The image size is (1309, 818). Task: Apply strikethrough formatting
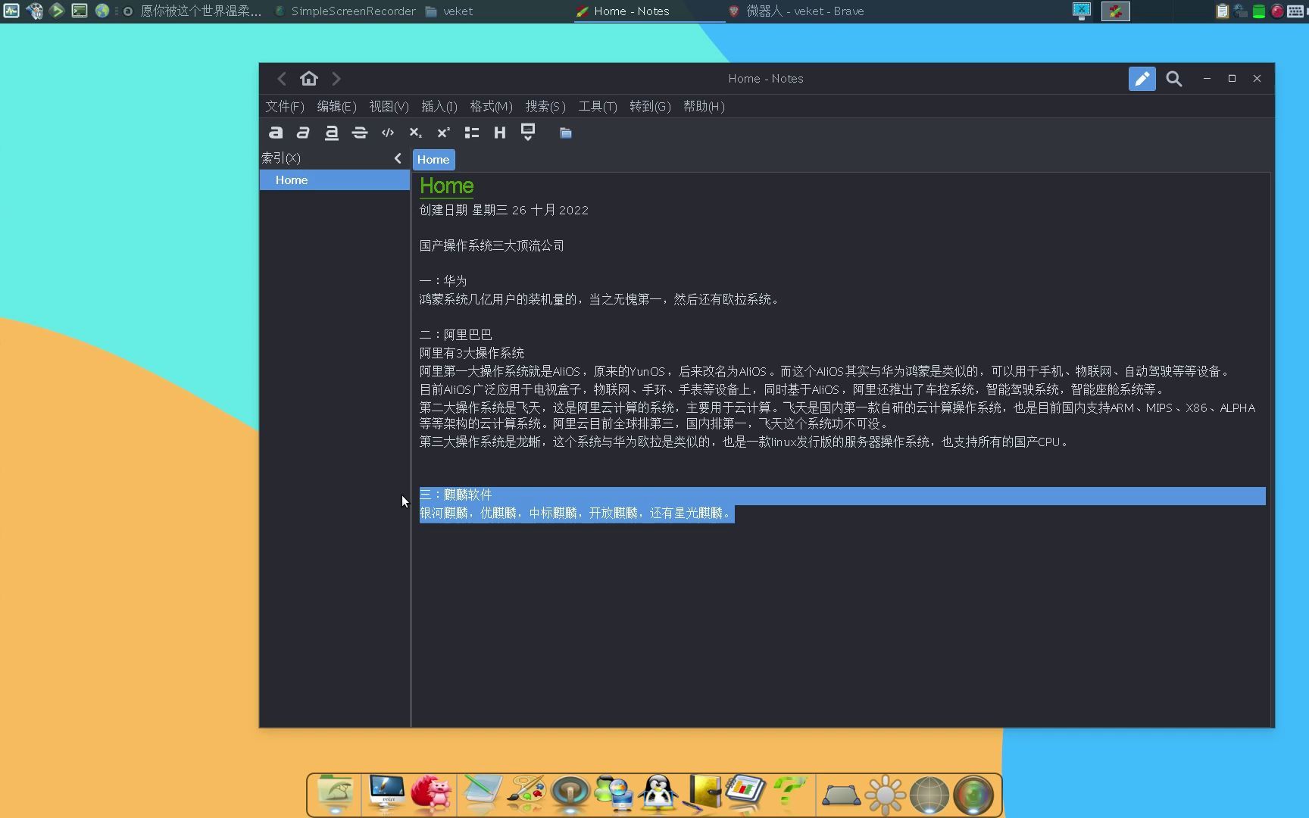(360, 133)
